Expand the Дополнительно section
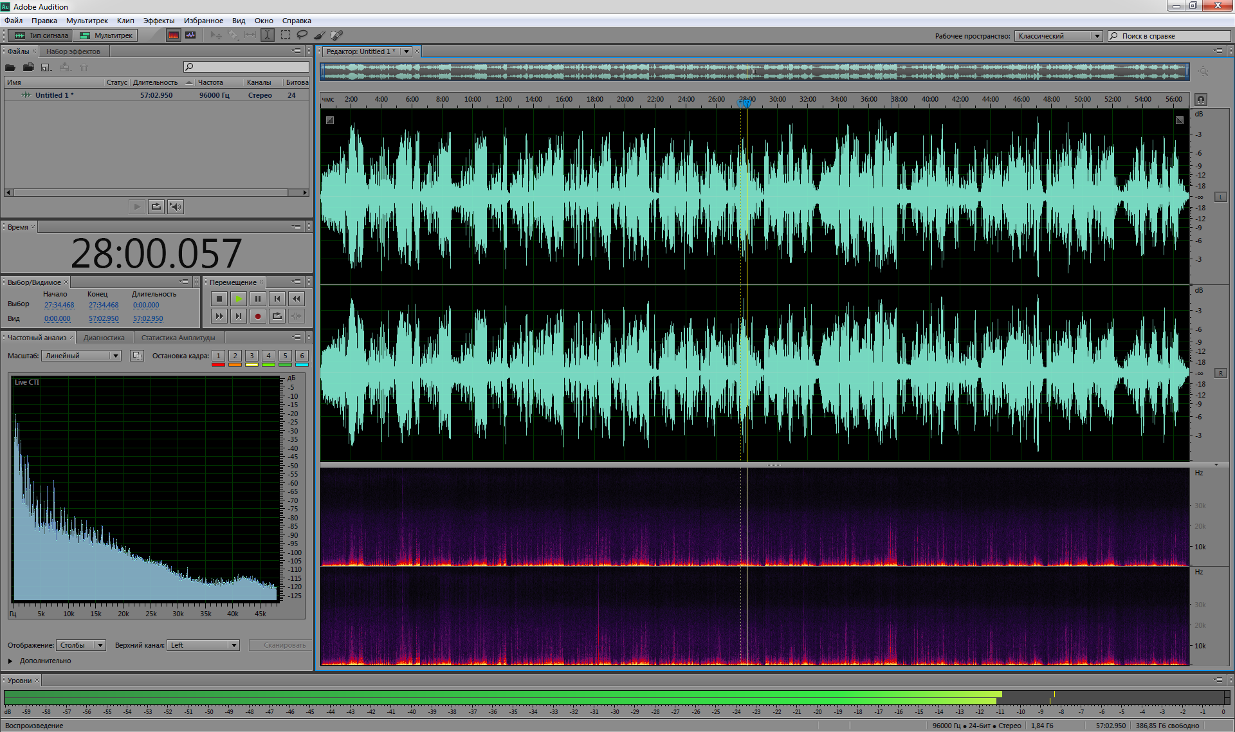Viewport: 1235px width, 732px height. (x=10, y=661)
